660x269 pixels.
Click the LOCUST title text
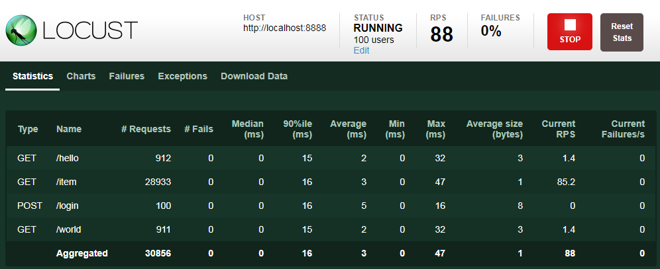90,30
